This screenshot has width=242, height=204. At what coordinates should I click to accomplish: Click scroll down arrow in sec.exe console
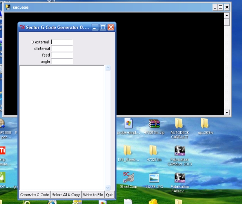click(227, 112)
